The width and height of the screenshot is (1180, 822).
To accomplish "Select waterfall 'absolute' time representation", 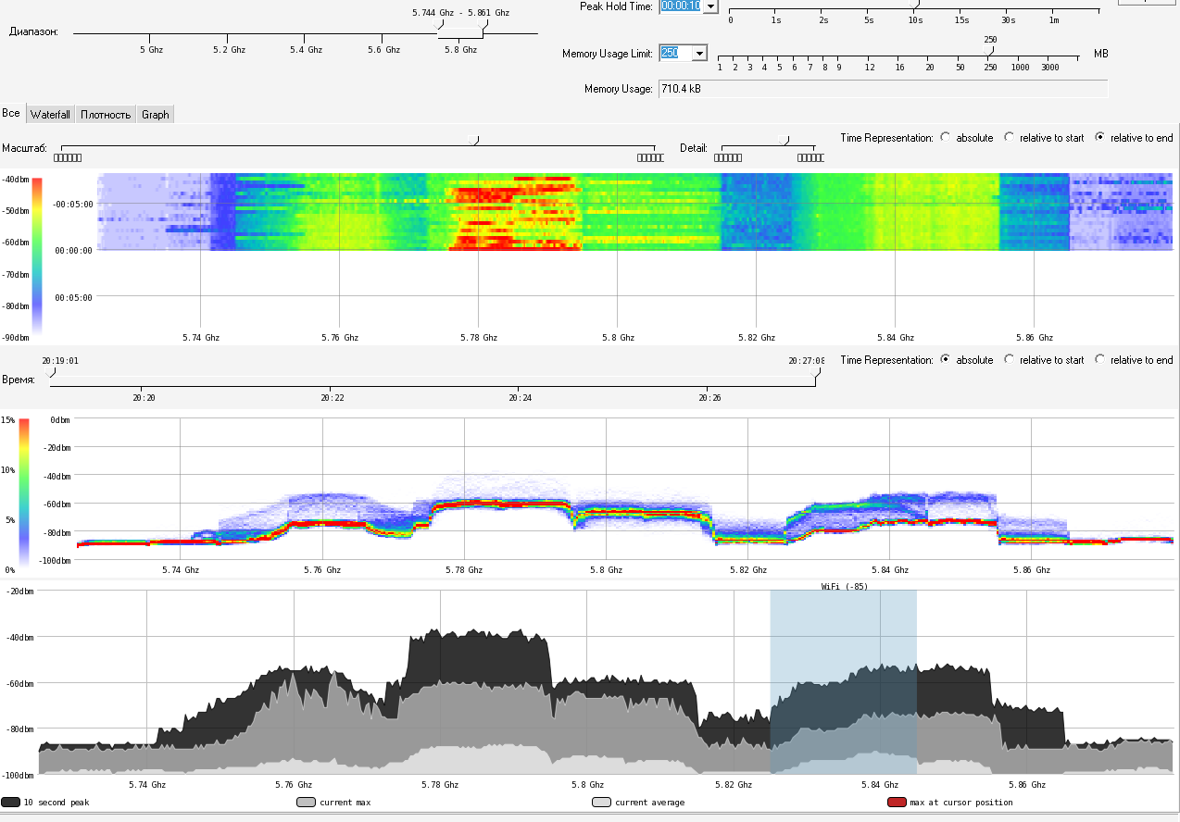I will click(945, 137).
